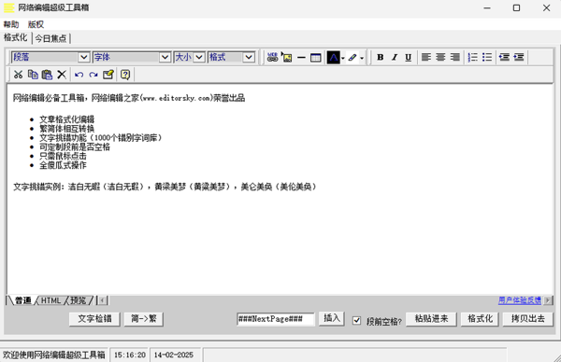The height and width of the screenshot is (362, 561).
Task: Click the Undo arrow icon
Action: point(79,75)
